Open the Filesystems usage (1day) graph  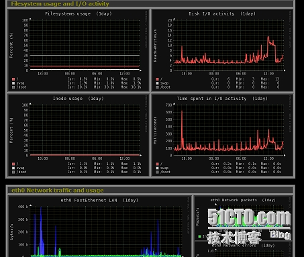click(x=79, y=50)
